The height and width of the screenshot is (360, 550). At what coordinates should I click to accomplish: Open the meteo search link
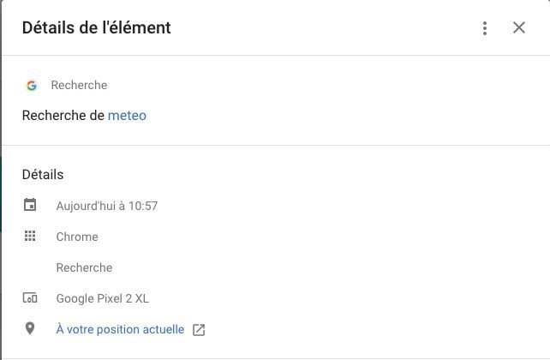(127, 116)
